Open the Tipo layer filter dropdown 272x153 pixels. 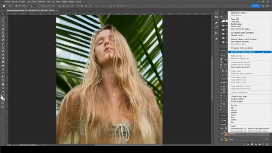point(224,120)
